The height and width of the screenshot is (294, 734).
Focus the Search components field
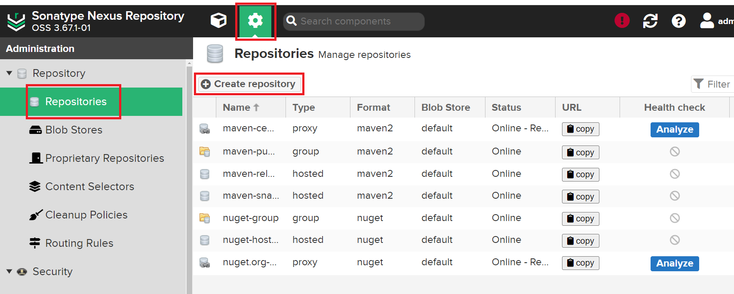click(353, 21)
